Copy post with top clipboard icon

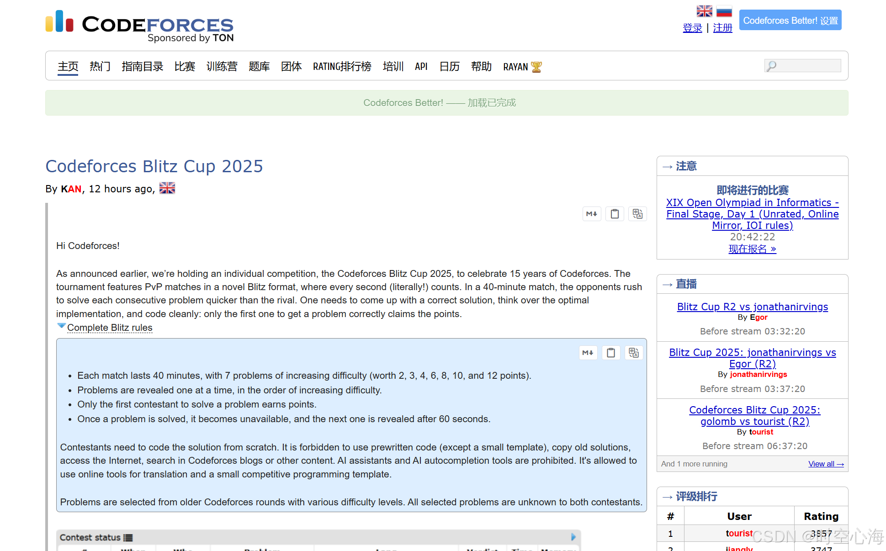615,214
